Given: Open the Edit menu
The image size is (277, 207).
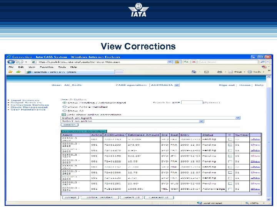Looking at the screenshot, I should point(21,67).
